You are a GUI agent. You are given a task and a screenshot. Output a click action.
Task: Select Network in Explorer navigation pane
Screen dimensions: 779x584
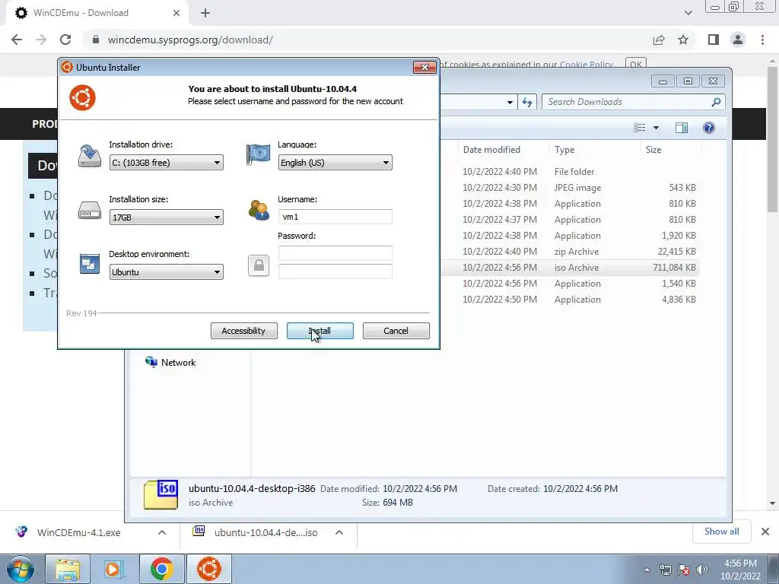point(170,363)
